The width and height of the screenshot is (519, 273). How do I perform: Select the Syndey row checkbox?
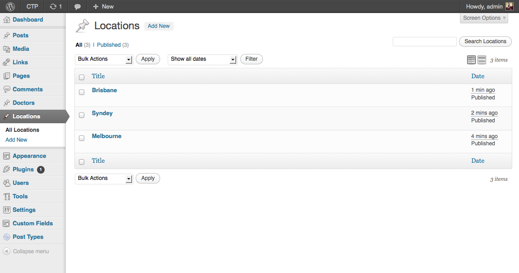click(82, 115)
